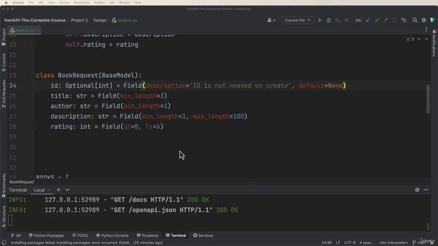Screen dimensions: 438x246
Task: Toggle tool window bars icon in status bar corner
Action: pos(4,243)
